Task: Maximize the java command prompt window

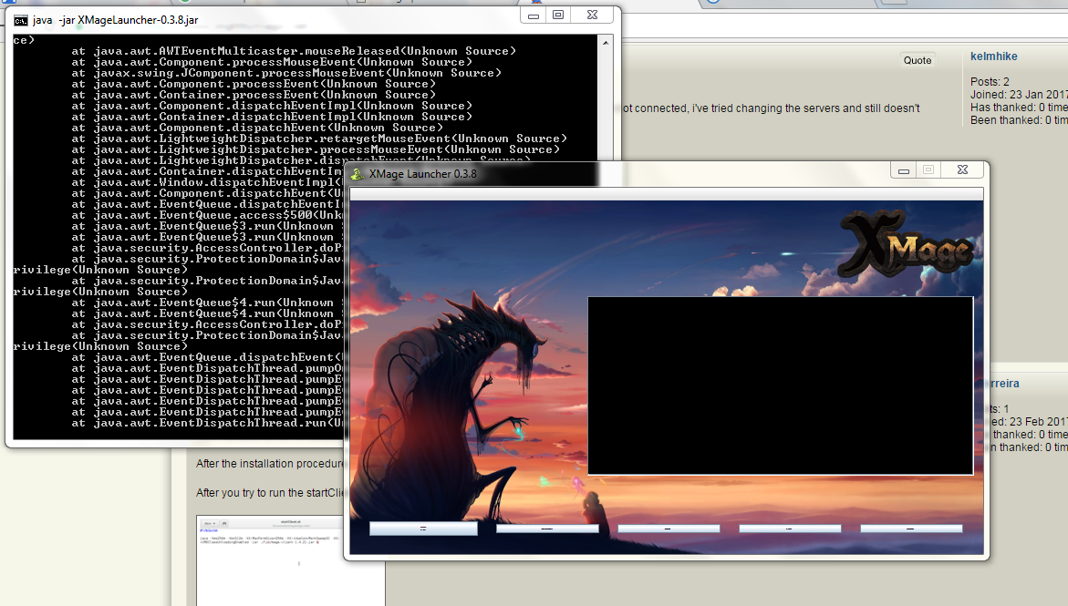Action: tap(558, 15)
